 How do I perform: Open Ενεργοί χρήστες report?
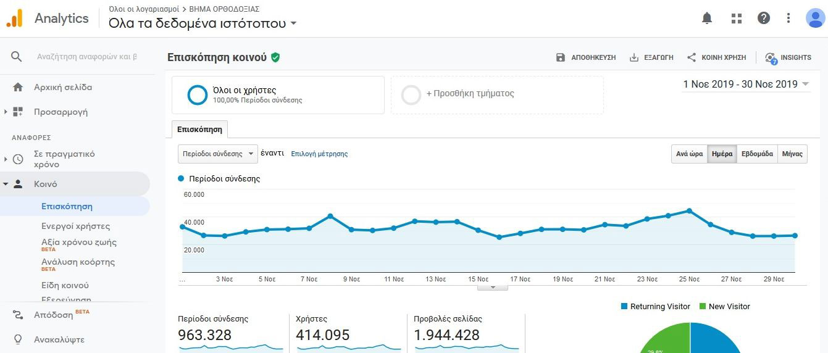click(x=75, y=226)
